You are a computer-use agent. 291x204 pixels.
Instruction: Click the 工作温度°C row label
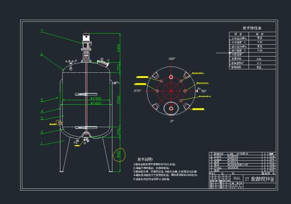[x=239, y=43]
